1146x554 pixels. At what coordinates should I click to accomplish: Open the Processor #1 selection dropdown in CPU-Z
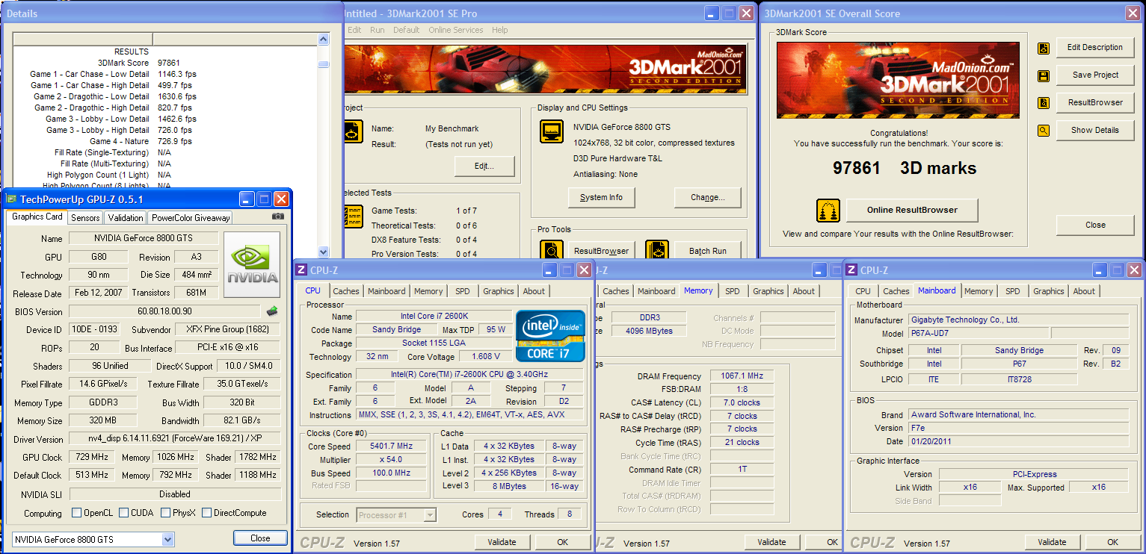tap(430, 514)
